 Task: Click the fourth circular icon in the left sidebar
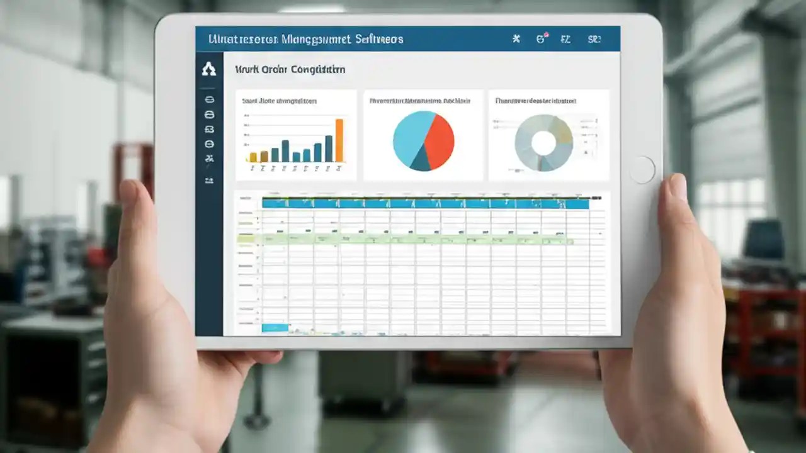click(x=209, y=143)
